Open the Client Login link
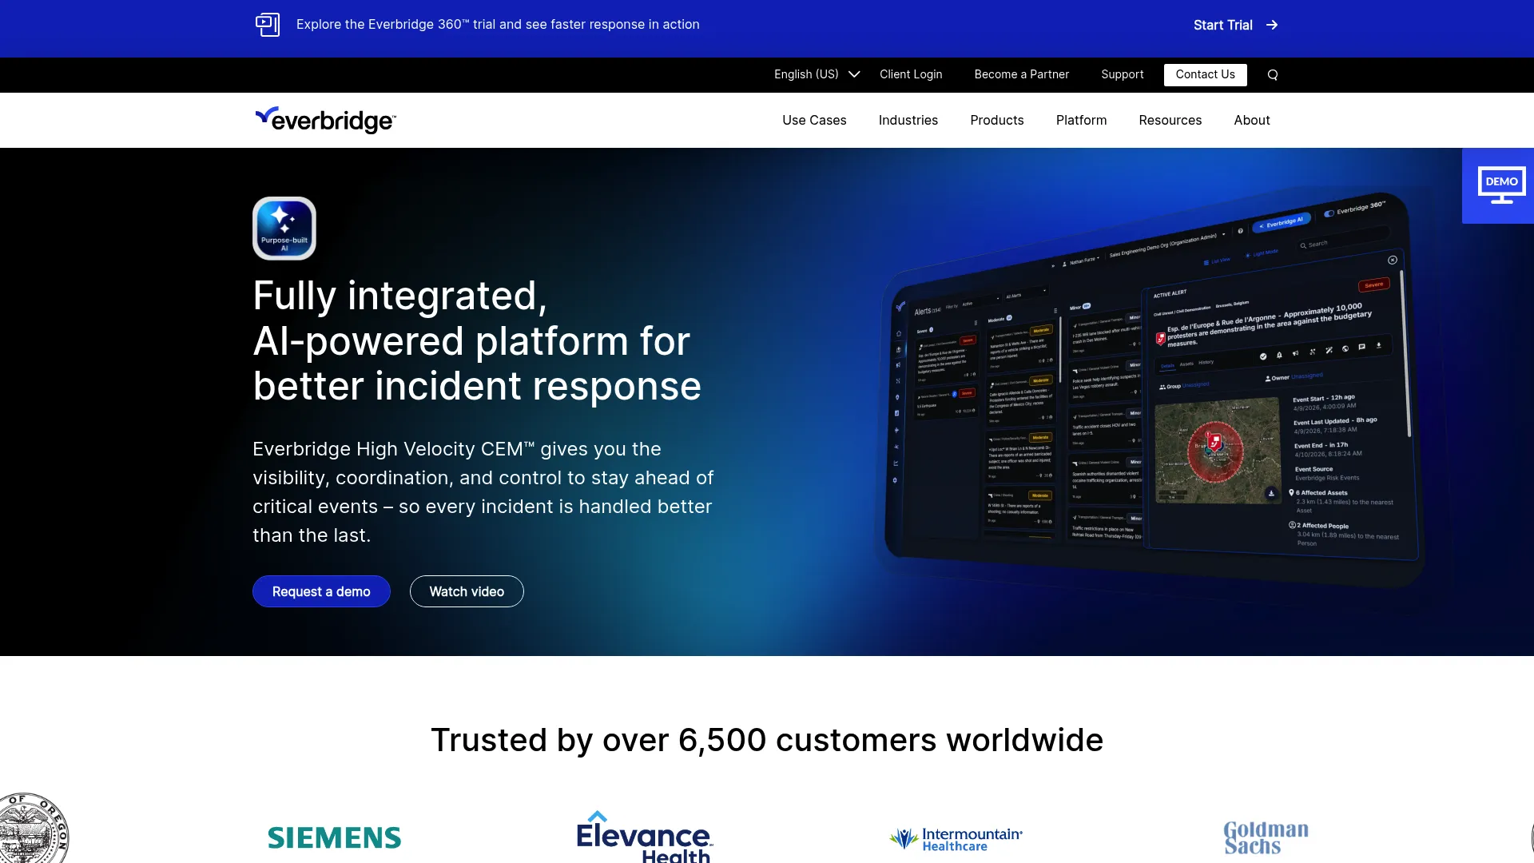Viewport: 1534px width, 863px height. 911,74
